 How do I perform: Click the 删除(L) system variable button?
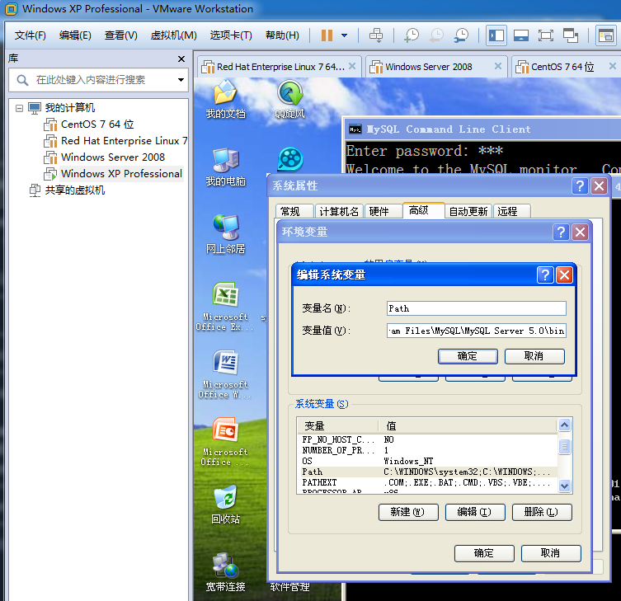[x=542, y=512]
